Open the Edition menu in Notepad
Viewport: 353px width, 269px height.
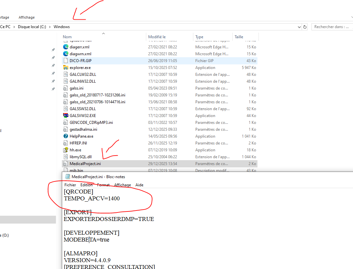(x=86, y=185)
